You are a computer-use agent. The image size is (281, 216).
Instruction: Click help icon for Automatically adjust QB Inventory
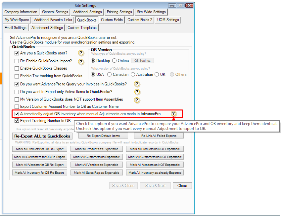(173, 114)
